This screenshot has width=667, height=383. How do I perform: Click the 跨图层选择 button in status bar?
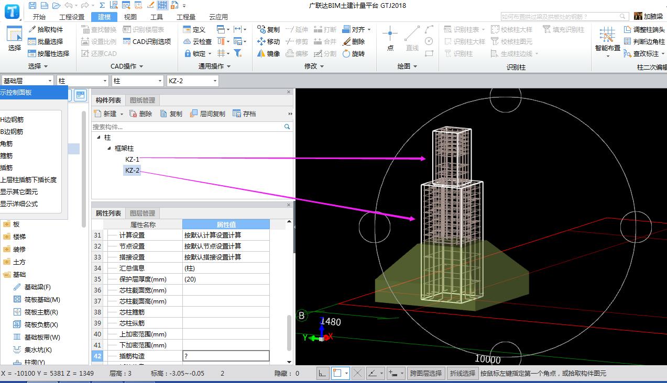[x=426, y=373]
